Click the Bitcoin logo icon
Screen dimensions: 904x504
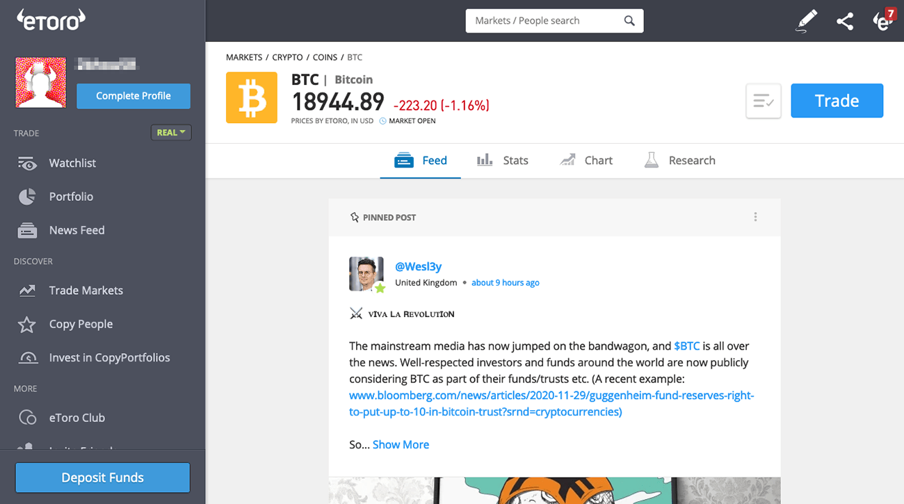(x=252, y=97)
